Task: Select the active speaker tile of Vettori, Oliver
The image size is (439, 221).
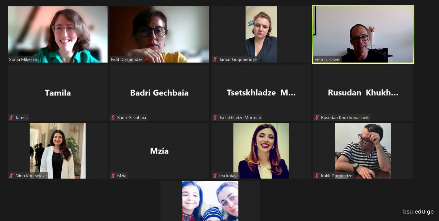Action: click(363, 35)
